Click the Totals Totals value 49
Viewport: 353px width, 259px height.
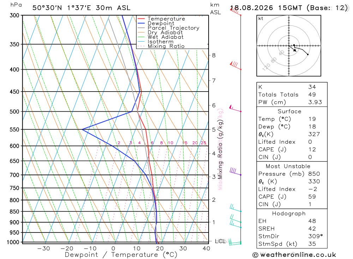coord(312,94)
